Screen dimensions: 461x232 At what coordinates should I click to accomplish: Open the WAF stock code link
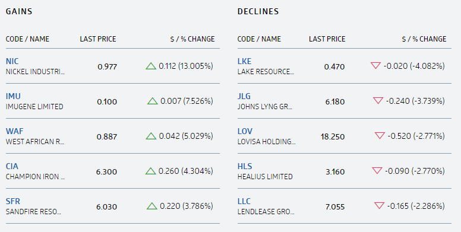pos(14,131)
